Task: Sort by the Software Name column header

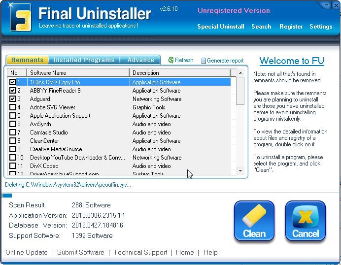Action: pos(78,73)
